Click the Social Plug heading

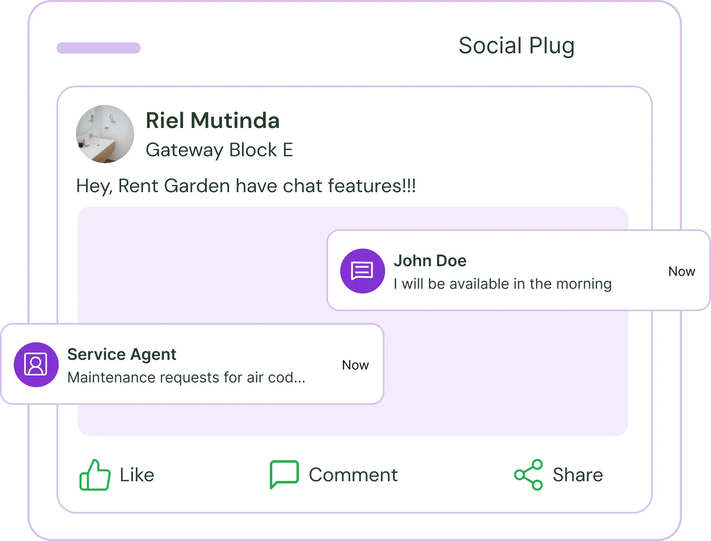(516, 46)
